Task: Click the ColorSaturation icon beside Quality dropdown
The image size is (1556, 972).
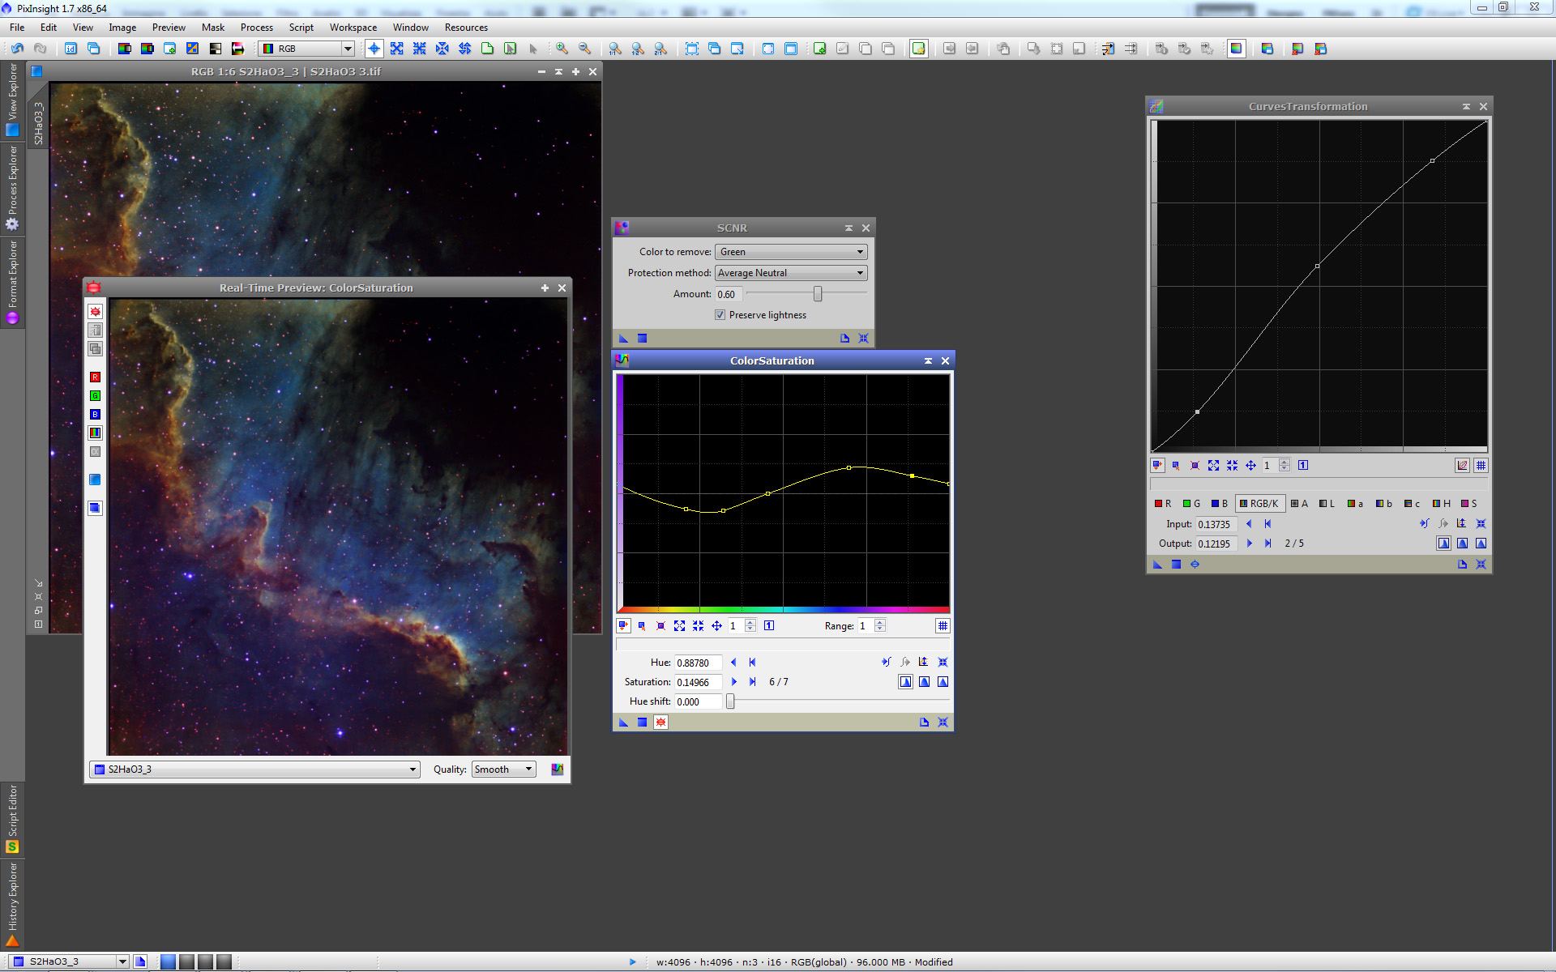Action: tap(558, 769)
